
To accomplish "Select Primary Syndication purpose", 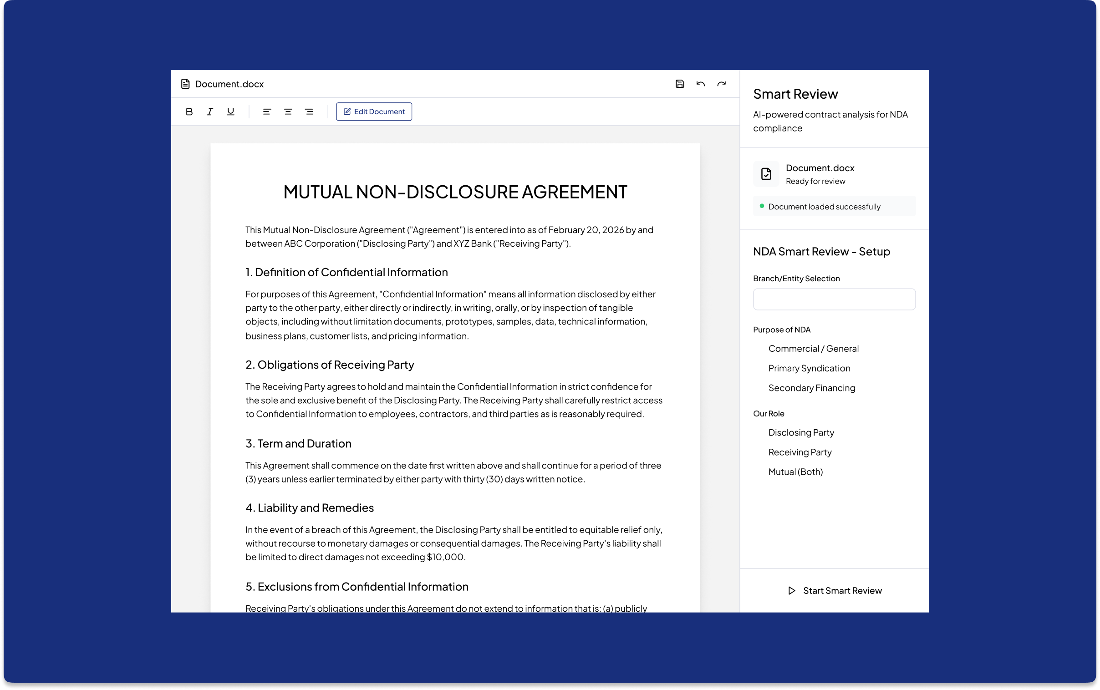I will coord(809,368).
